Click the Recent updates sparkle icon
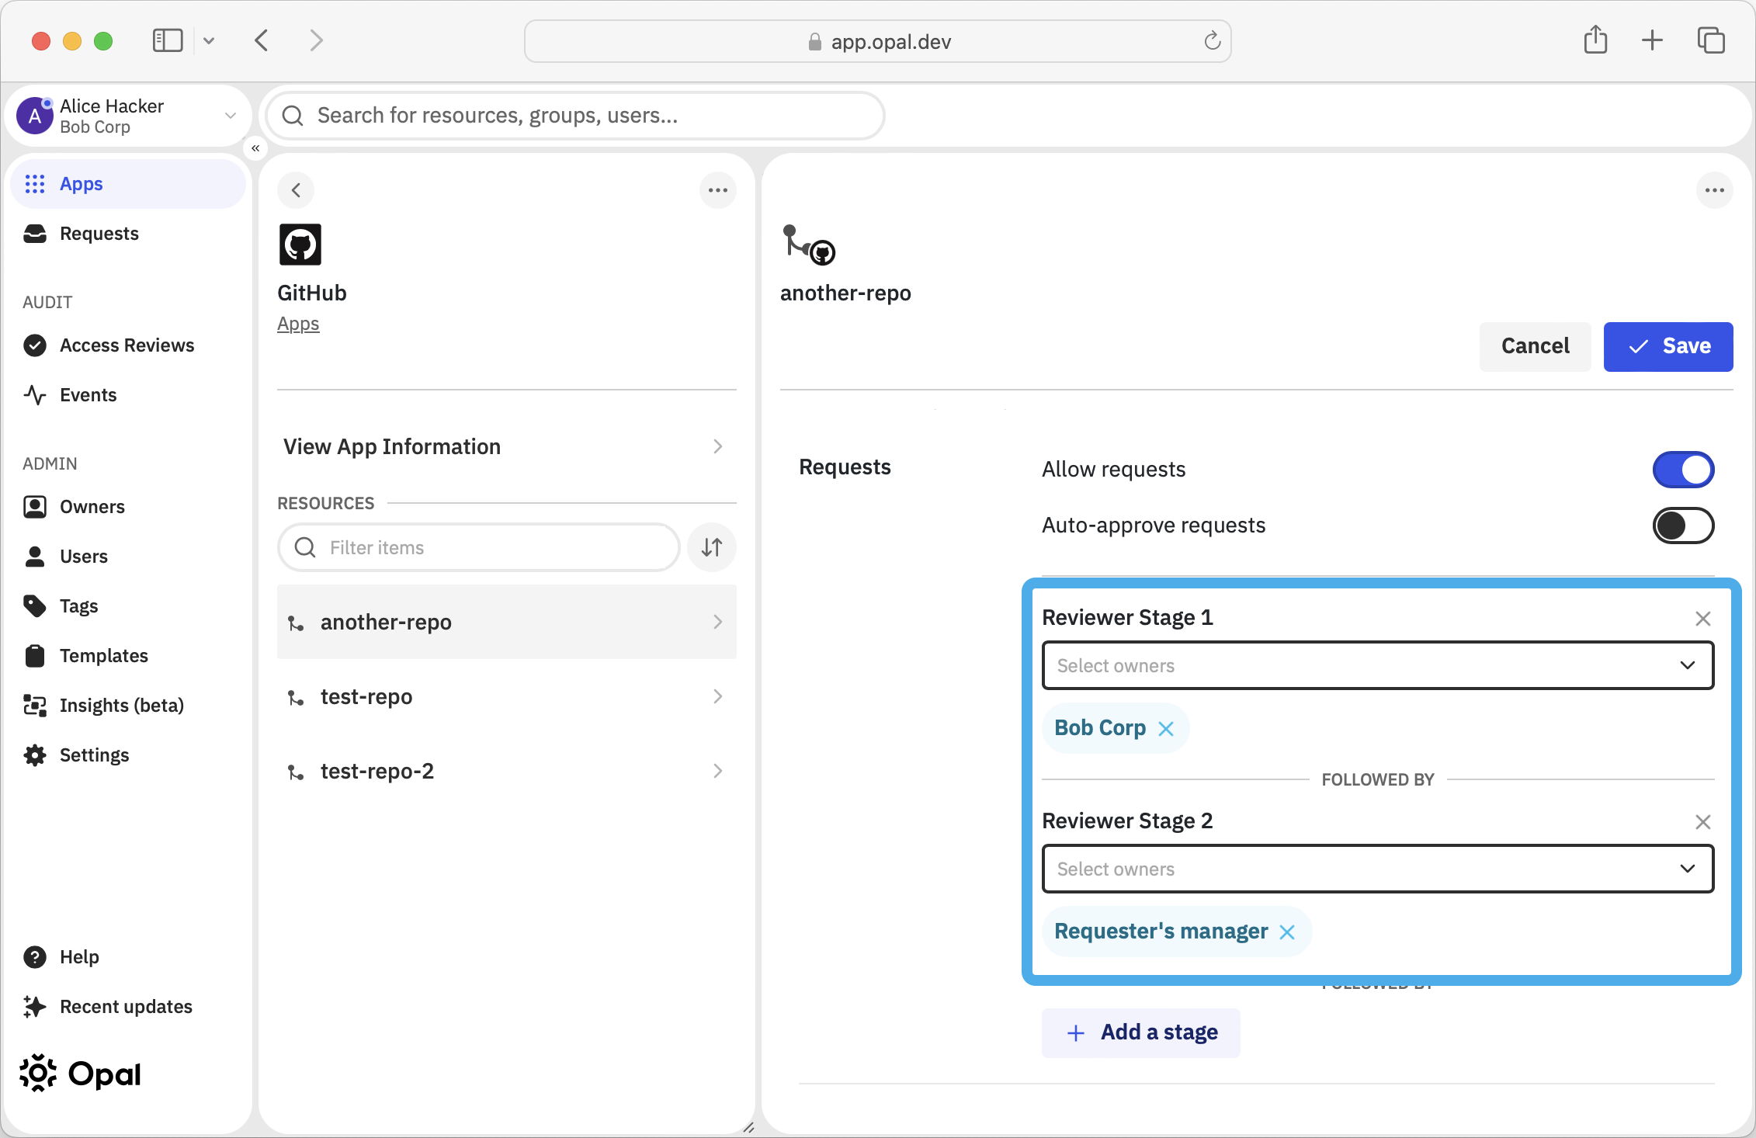Viewport: 1756px width, 1138px height. pyautogui.click(x=35, y=1007)
